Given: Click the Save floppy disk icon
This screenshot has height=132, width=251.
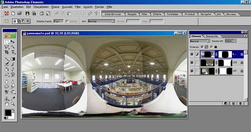Looking at the screenshot, I should [27, 13].
